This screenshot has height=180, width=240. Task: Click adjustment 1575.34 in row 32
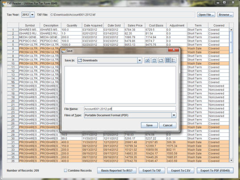tap(177, 146)
